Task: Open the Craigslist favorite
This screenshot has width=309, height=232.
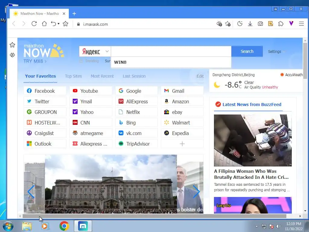Action: [x=45, y=133]
